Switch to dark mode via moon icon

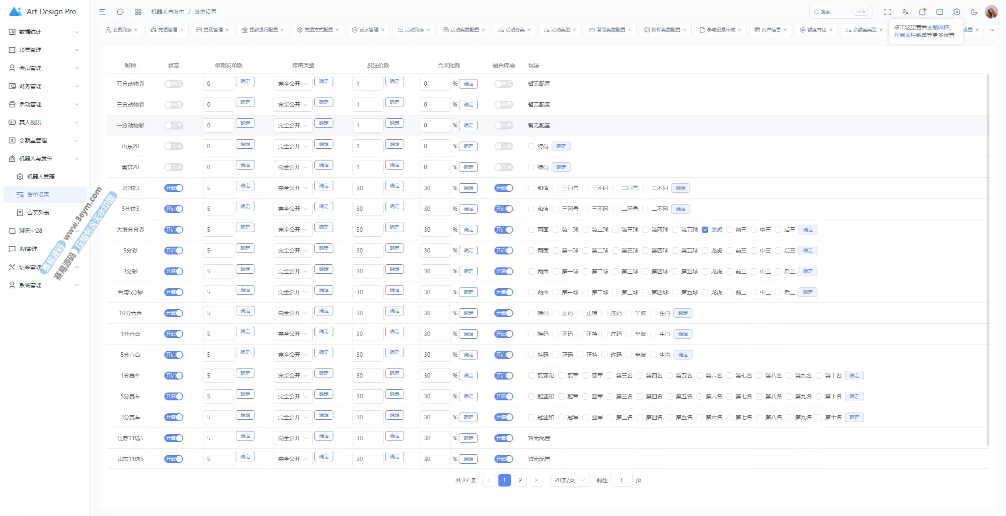pos(974,12)
